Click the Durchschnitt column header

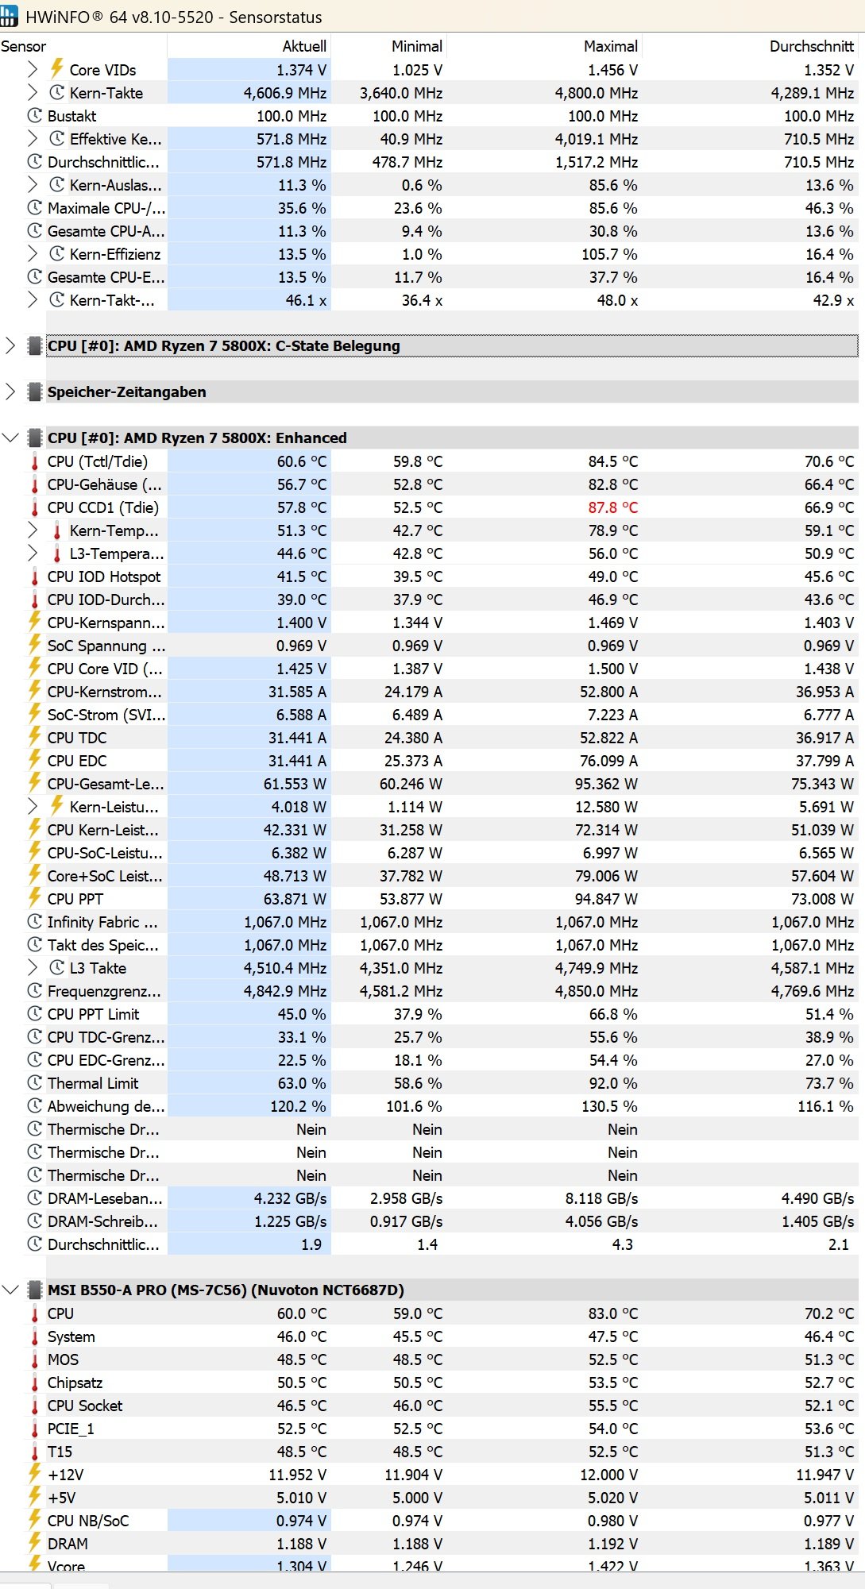point(751,46)
